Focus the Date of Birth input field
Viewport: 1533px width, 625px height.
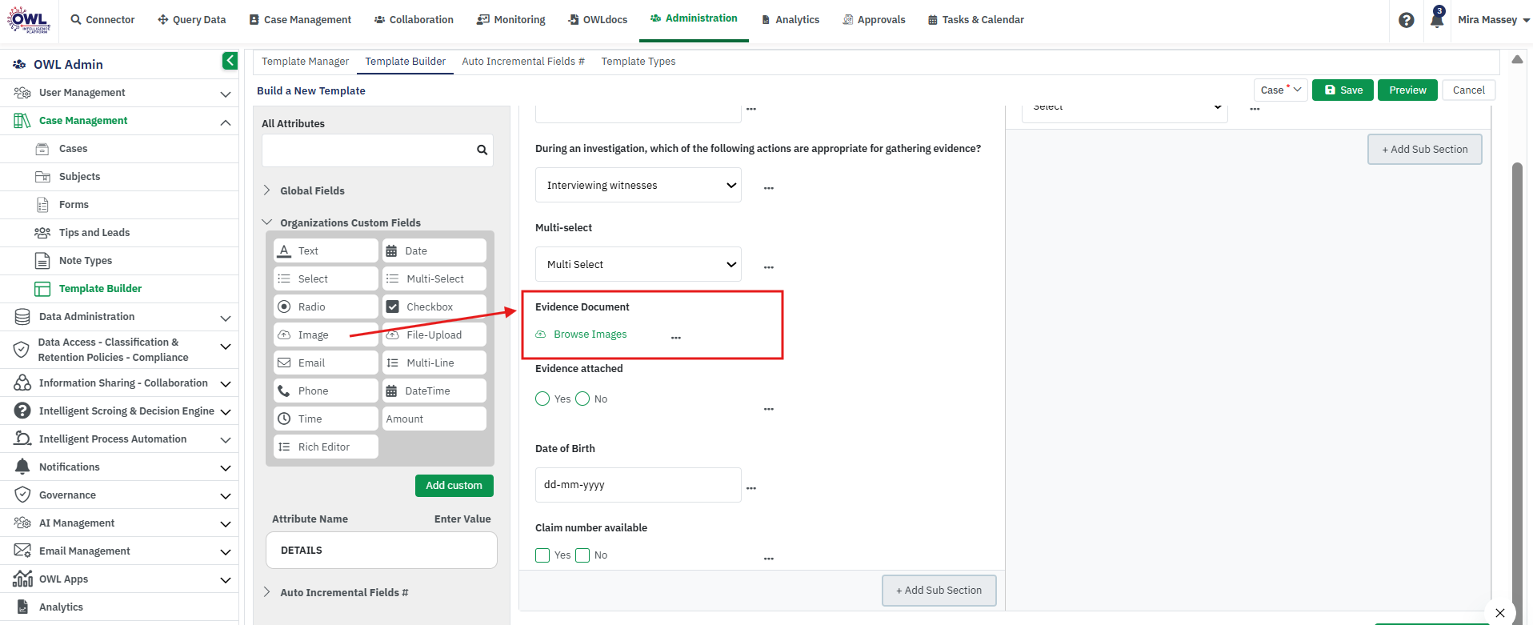click(638, 485)
